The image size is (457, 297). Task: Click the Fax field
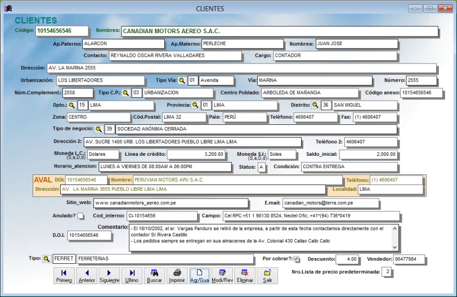pos(375,117)
